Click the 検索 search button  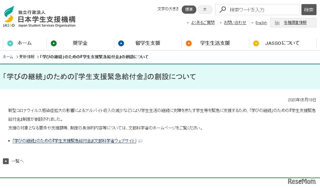coord(309,10)
